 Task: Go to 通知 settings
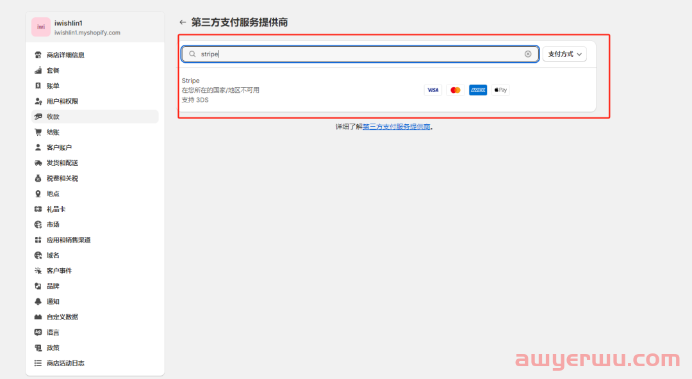[x=95, y=302]
